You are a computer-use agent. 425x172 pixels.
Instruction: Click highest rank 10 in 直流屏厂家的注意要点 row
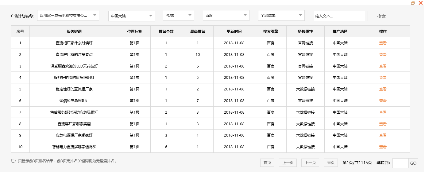[198, 55]
